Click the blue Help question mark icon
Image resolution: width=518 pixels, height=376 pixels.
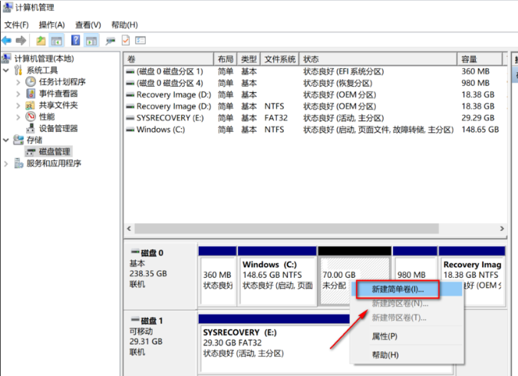(75, 41)
